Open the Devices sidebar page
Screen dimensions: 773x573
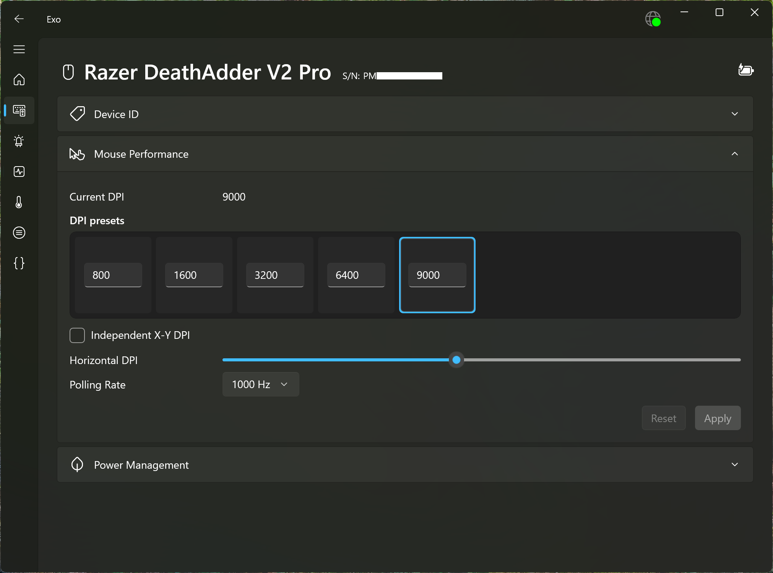(19, 110)
